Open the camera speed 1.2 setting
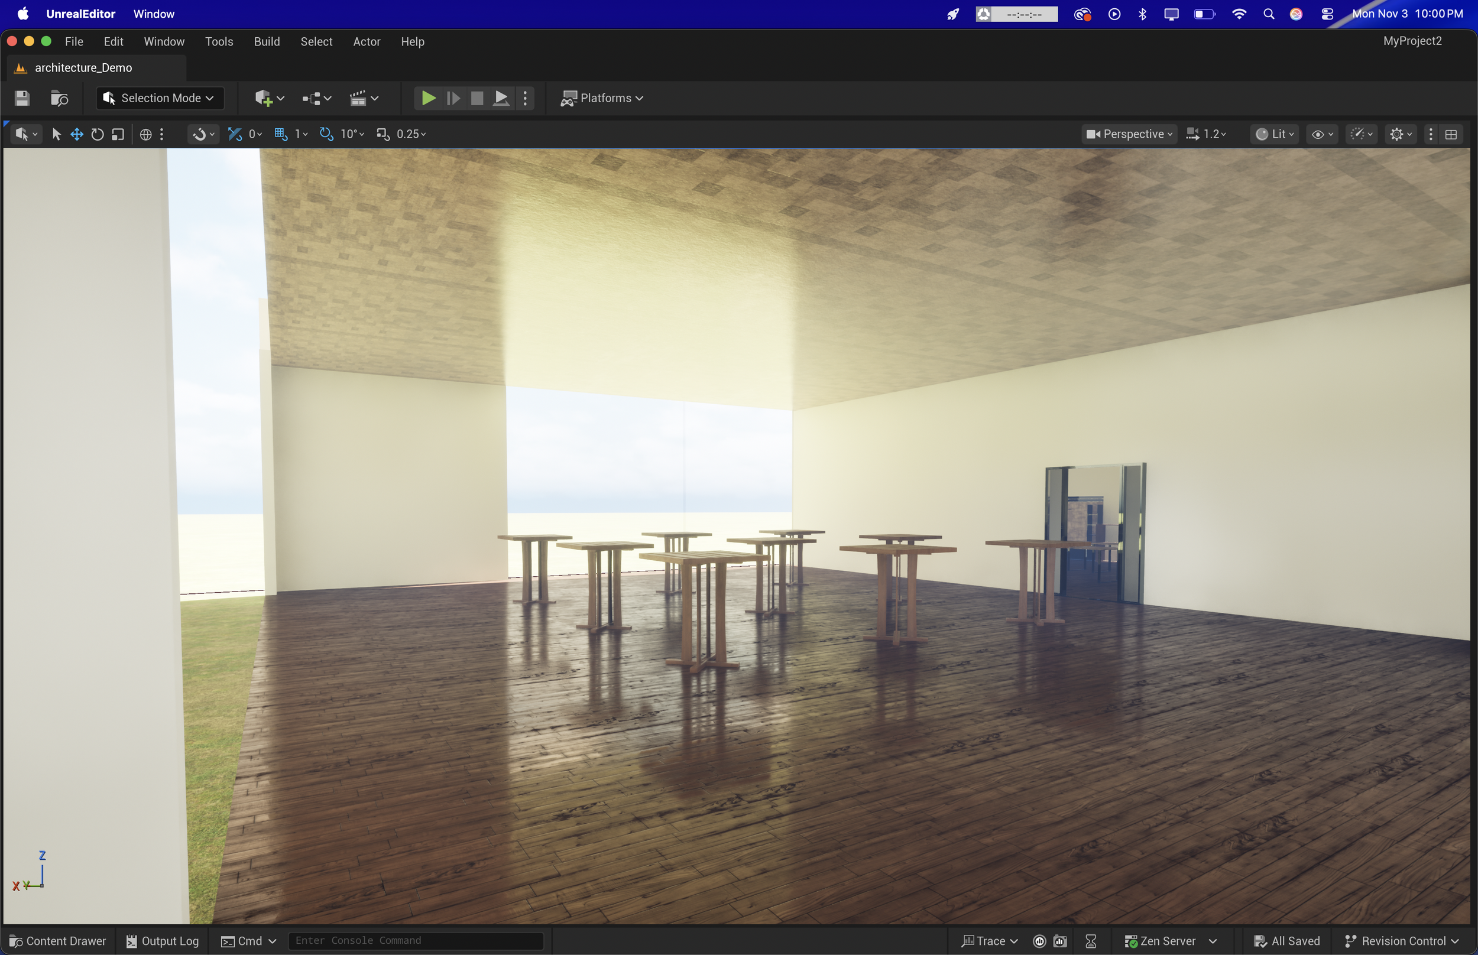1478x955 pixels. coord(1206,134)
